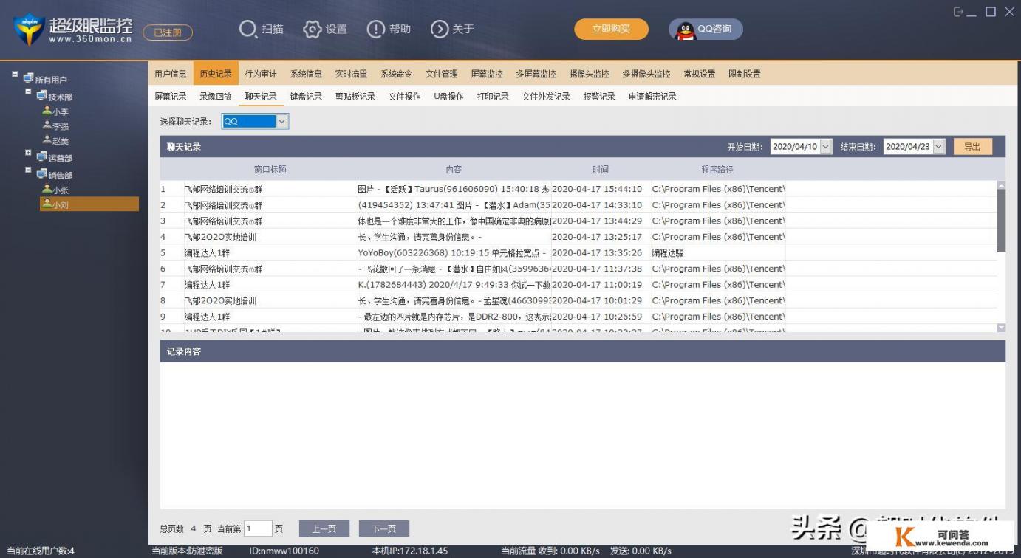Open settings via the gear icon
This screenshot has width=1021, height=558.
pos(313,29)
